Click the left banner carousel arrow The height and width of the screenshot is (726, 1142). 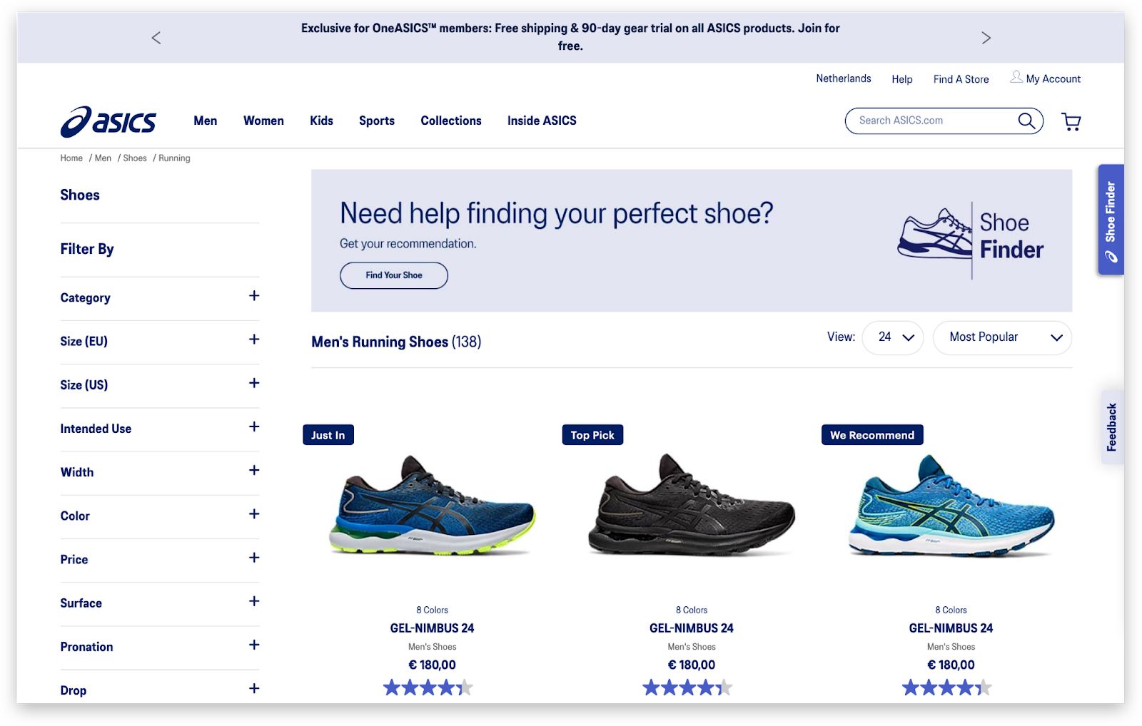(156, 37)
